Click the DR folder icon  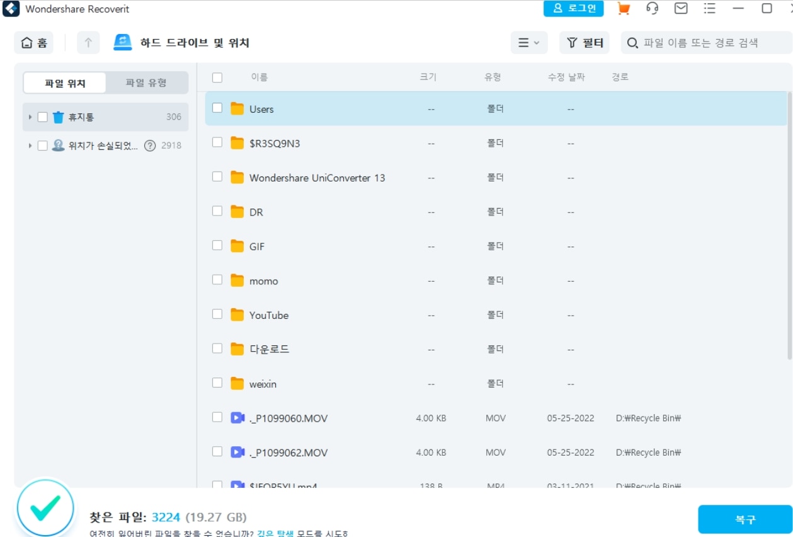(x=237, y=212)
